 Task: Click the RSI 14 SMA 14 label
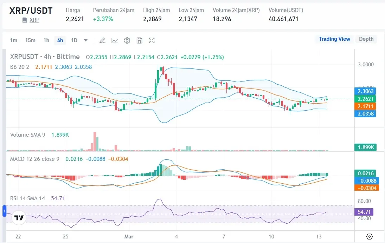coord(27,198)
